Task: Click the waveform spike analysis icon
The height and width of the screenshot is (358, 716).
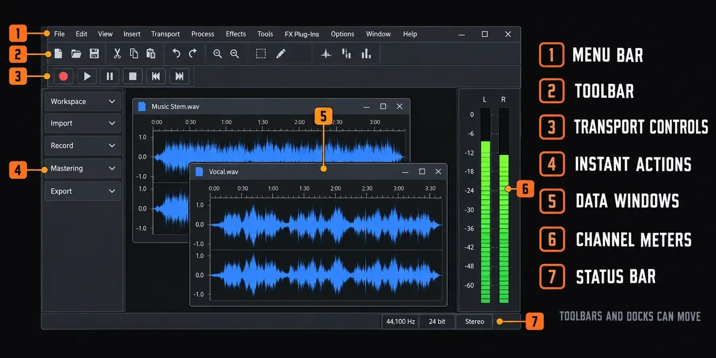Action: click(x=326, y=54)
